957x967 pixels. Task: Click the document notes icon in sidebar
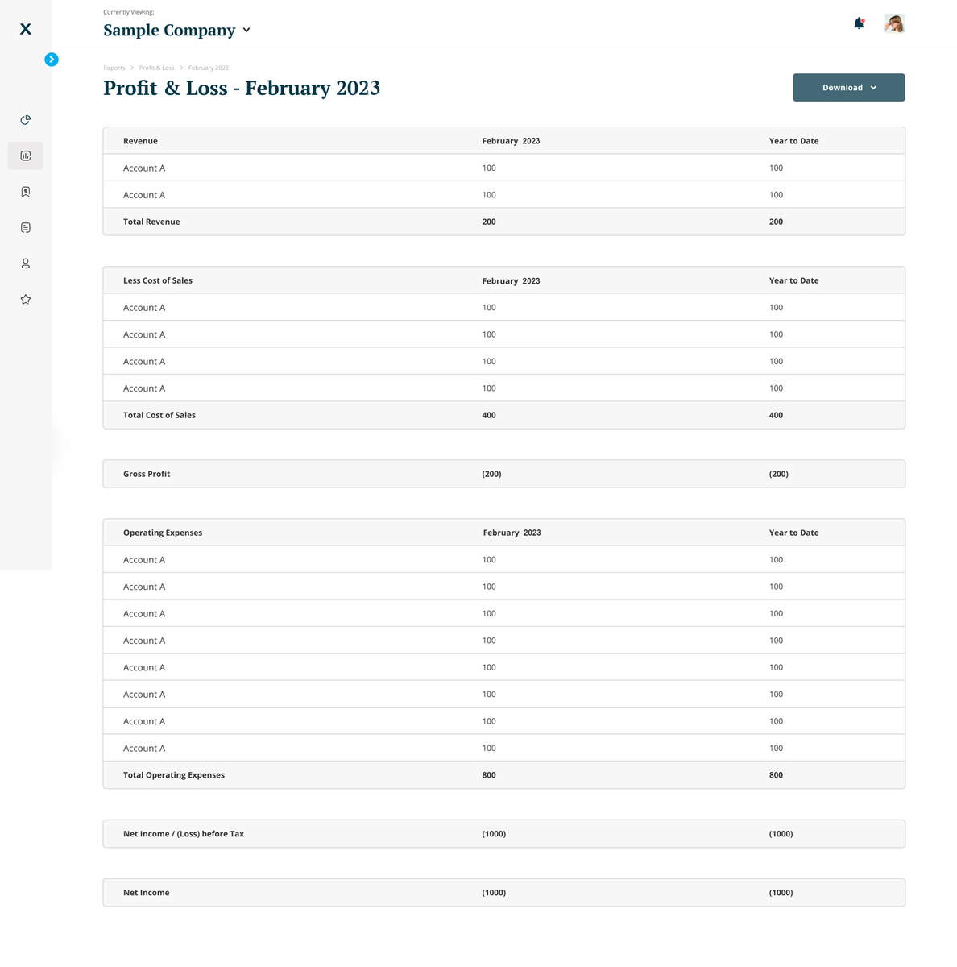click(x=25, y=227)
